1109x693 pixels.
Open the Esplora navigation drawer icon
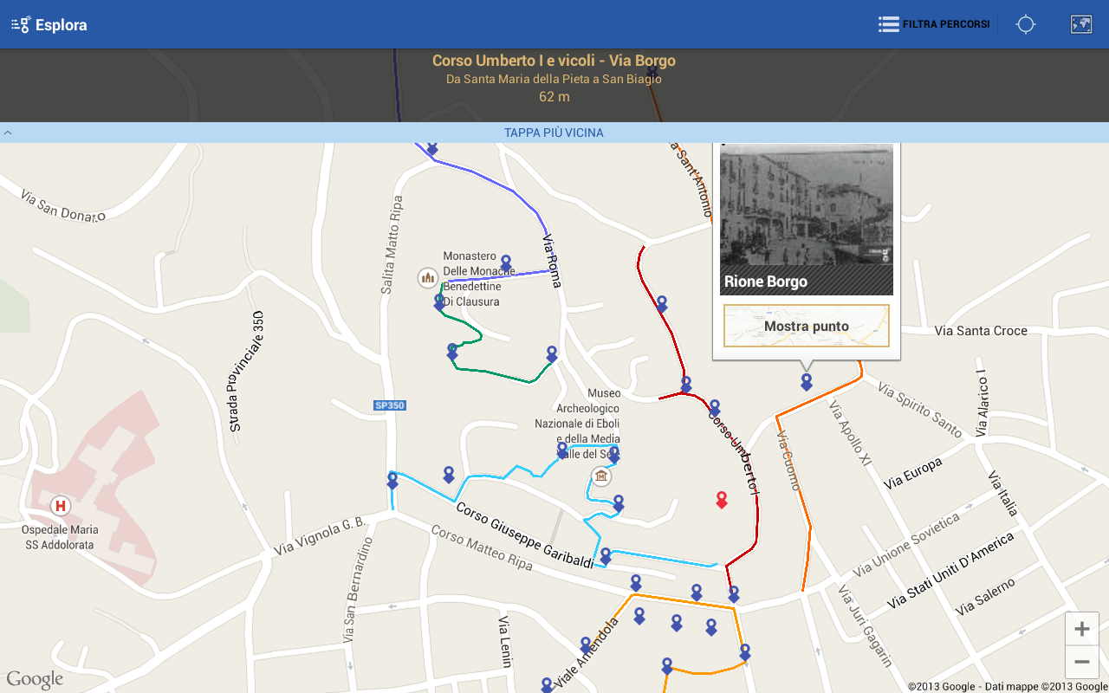pos(21,24)
